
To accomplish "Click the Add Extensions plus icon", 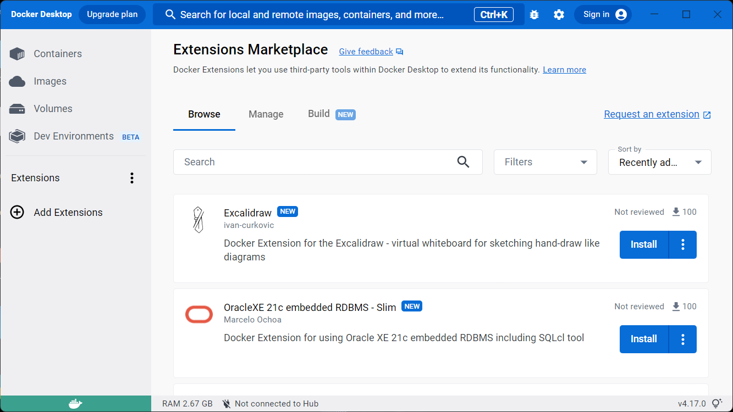I will [x=17, y=213].
